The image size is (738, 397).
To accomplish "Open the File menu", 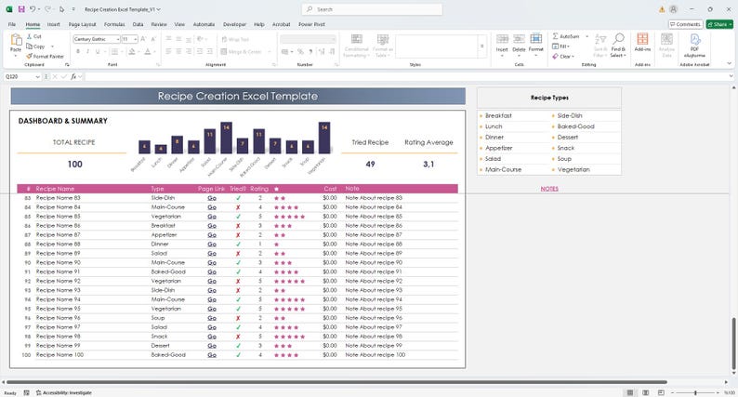I will click(x=12, y=24).
